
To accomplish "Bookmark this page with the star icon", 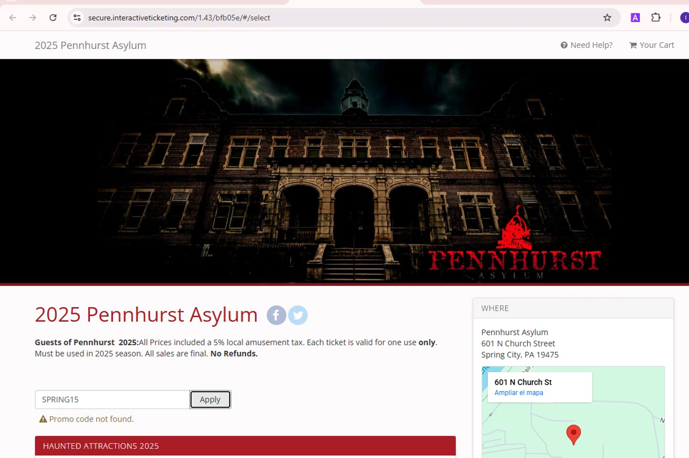I will tap(607, 18).
